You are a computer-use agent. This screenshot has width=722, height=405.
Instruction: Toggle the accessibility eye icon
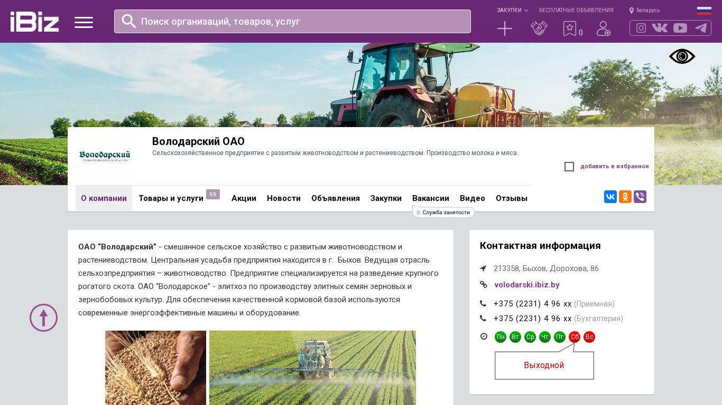tap(682, 56)
